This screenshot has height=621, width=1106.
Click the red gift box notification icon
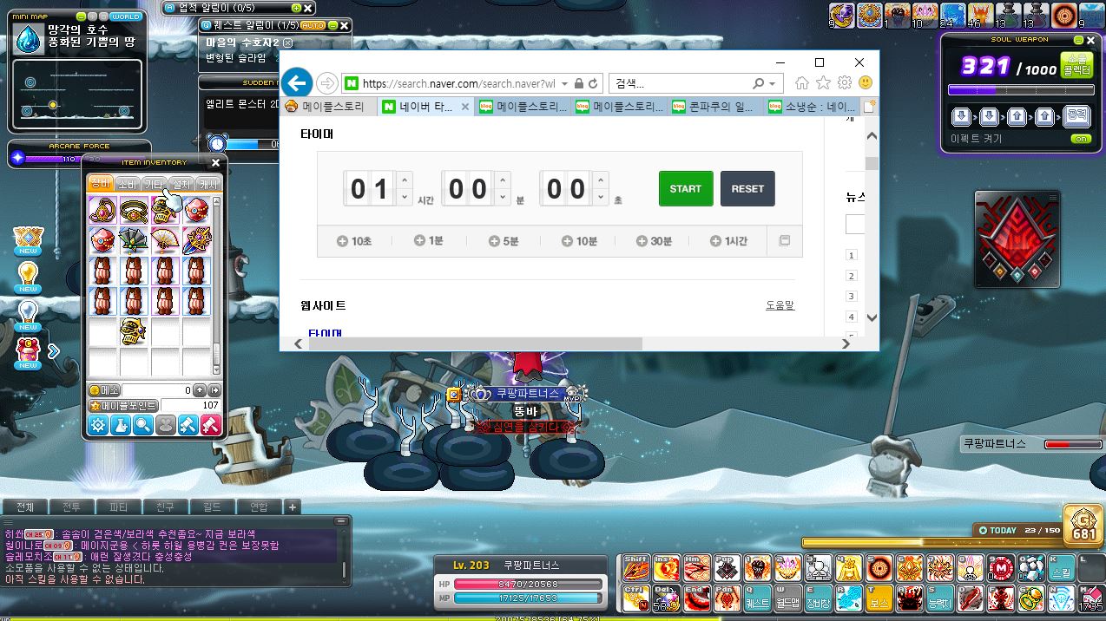29,352
